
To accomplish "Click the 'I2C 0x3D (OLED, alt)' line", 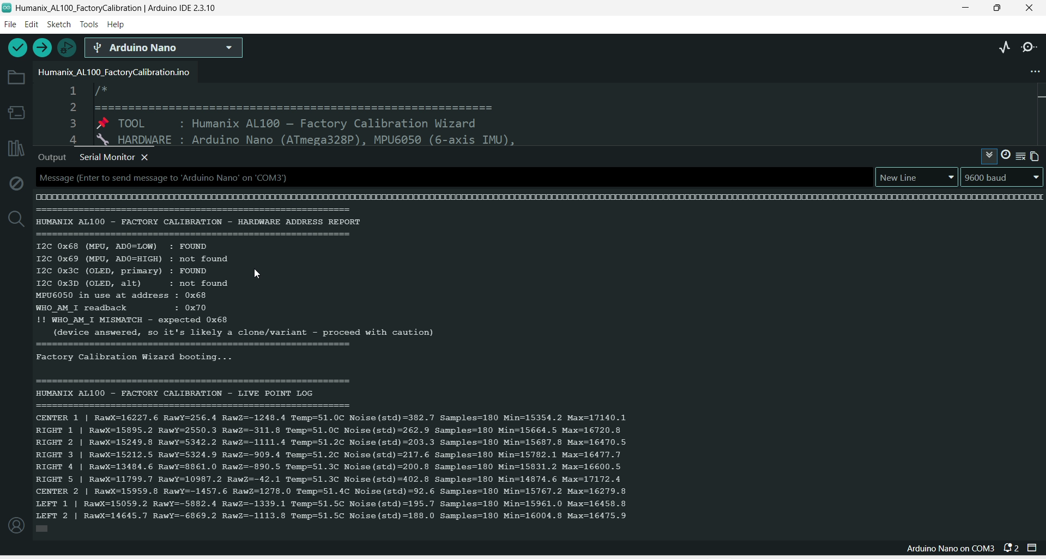I will (x=132, y=284).
